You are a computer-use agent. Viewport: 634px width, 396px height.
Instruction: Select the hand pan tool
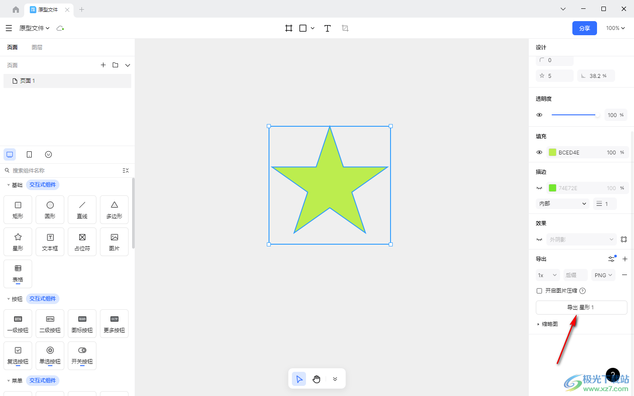[x=317, y=379]
